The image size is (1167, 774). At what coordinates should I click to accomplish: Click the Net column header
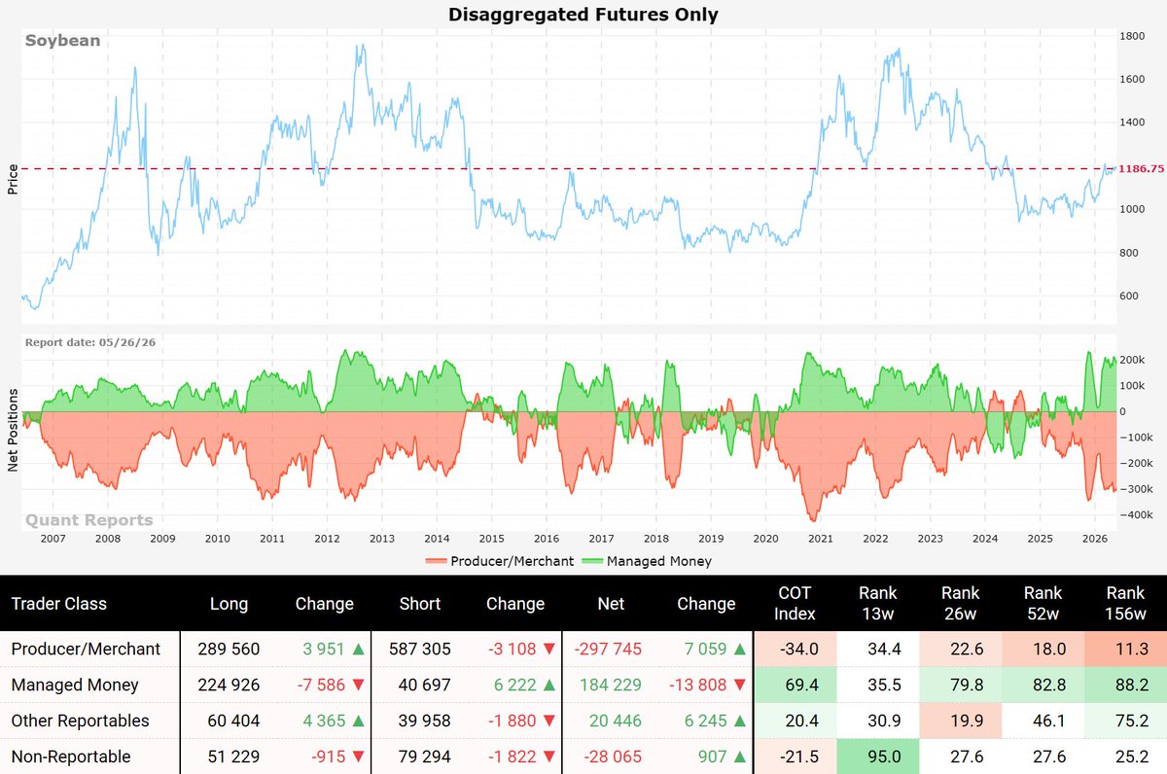[x=611, y=604]
